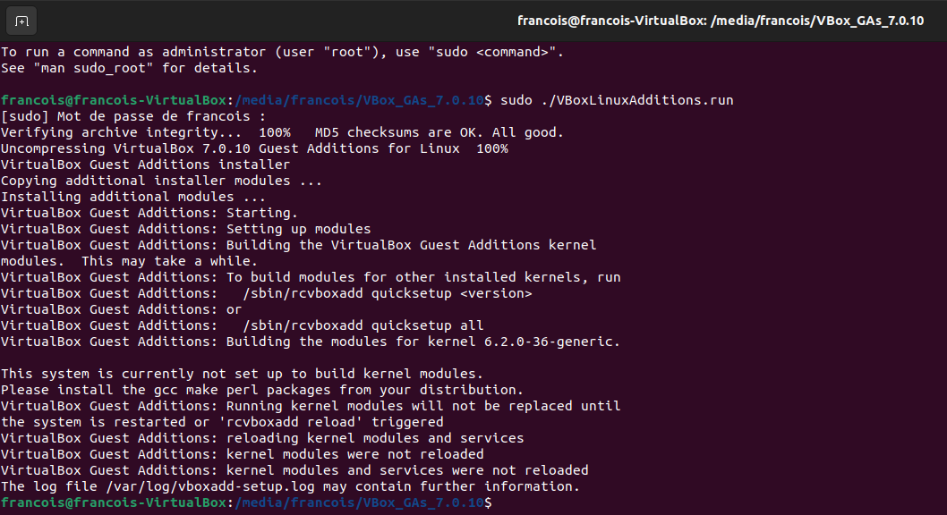This screenshot has height=515, width=947.
Task: Click the "[sudo] Mot de passe de francois" line
Action: pyautogui.click(x=133, y=116)
